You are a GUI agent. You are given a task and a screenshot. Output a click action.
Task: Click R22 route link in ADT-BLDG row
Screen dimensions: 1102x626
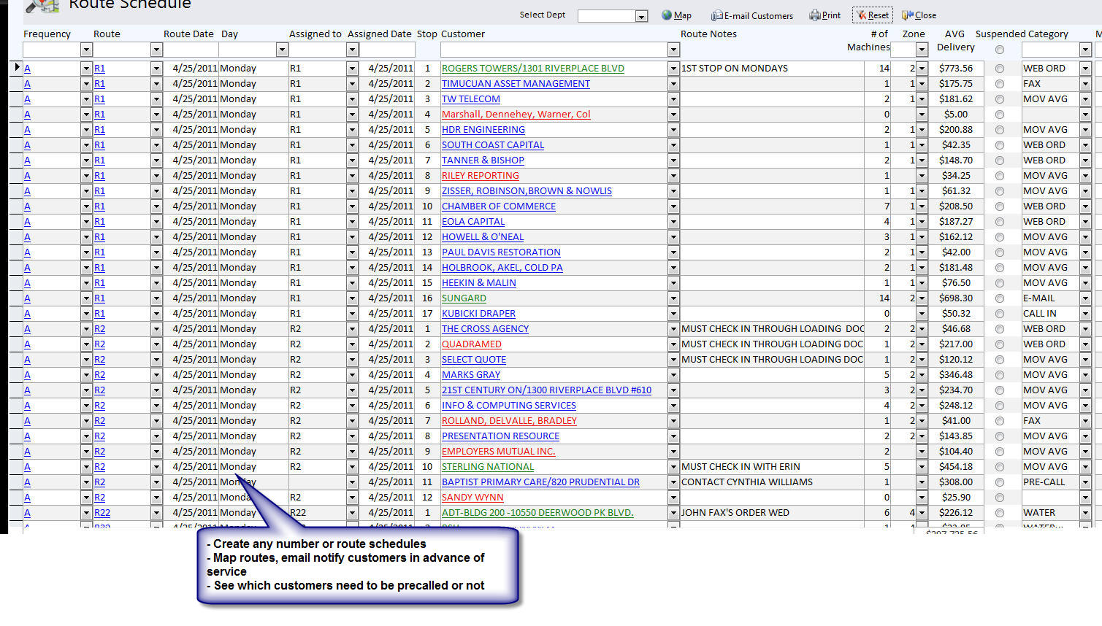[x=102, y=513]
